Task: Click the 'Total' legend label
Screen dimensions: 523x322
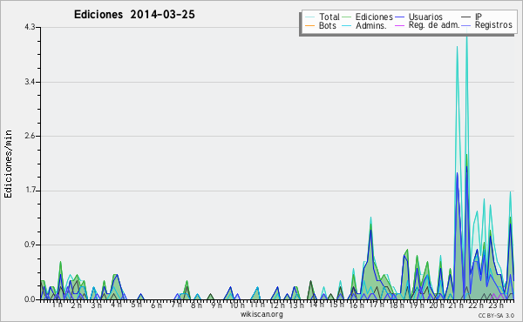Action: click(x=329, y=17)
